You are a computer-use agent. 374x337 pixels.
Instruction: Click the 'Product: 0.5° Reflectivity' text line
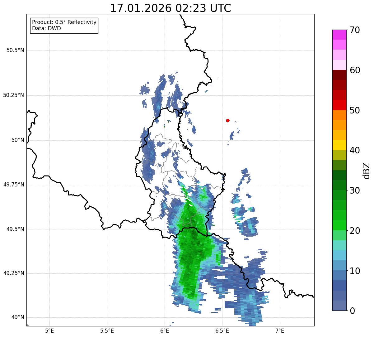click(x=64, y=22)
